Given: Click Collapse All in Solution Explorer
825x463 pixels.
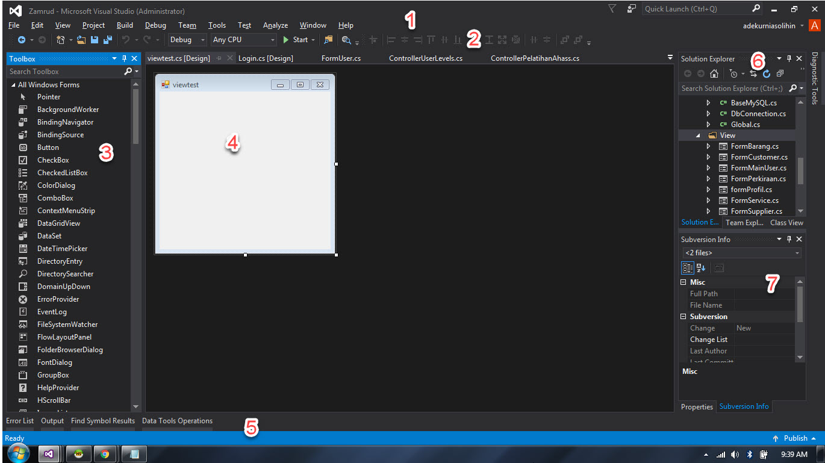Looking at the screenshot, I should 780,73.
